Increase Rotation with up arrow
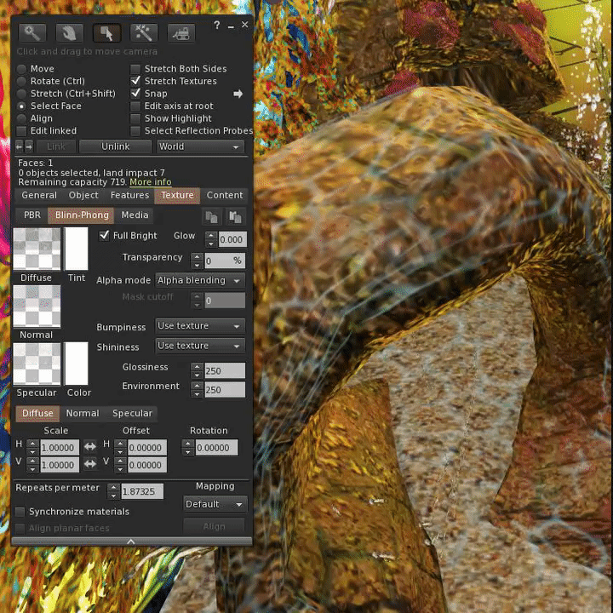The height and width of the screenshot is (613, 613). coord(187,444)
